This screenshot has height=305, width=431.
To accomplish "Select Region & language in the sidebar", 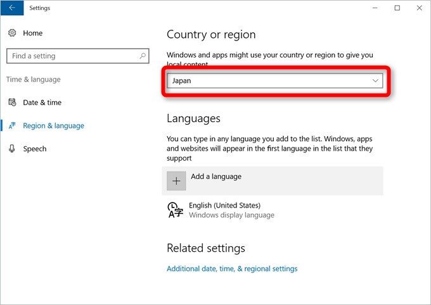I will (53, 126).
